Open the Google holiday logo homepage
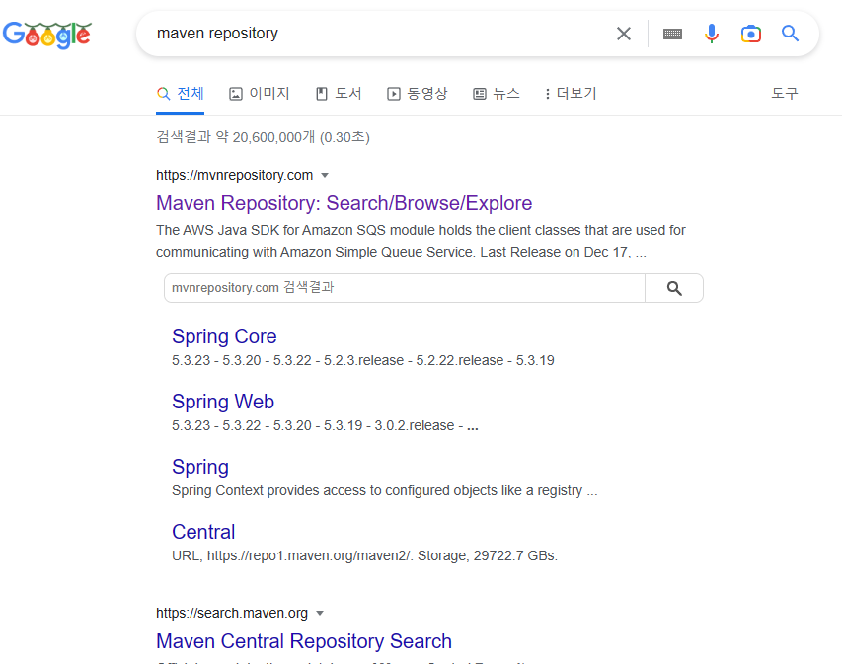Screen dimensions: 842x664 (x=47, y=35)
